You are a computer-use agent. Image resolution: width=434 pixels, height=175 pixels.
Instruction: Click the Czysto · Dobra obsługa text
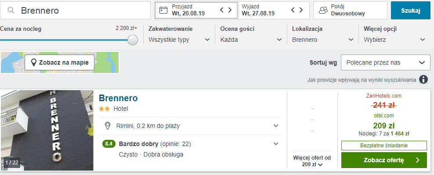[151, 154]
